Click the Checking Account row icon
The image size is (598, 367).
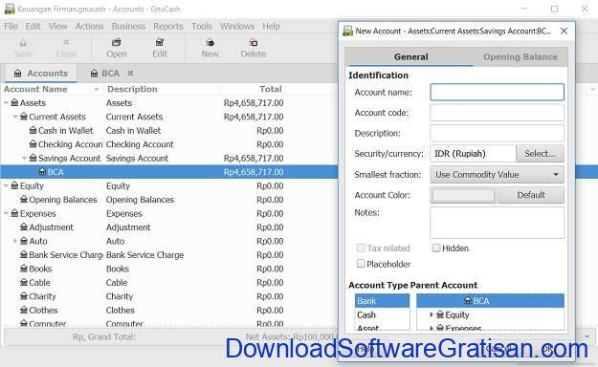click(x=33, y=144)
